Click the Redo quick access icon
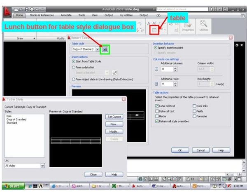The width and height of the screenshot is (247, 192). 42,9
